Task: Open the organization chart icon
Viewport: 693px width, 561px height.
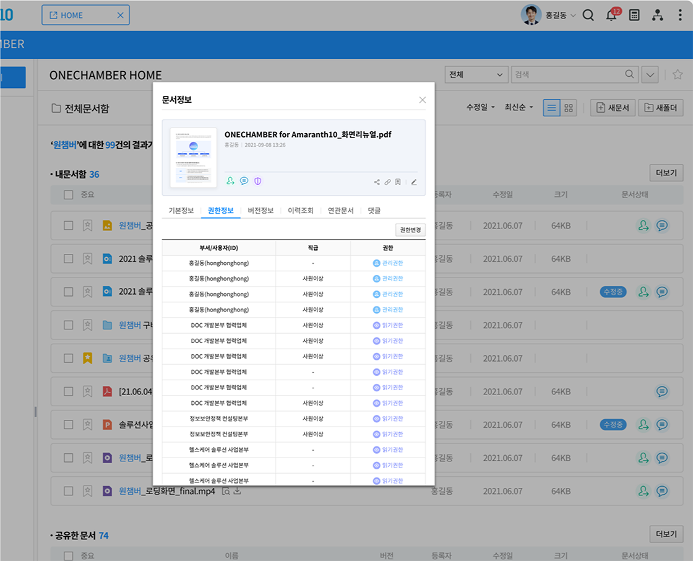Action: (658, 15)
